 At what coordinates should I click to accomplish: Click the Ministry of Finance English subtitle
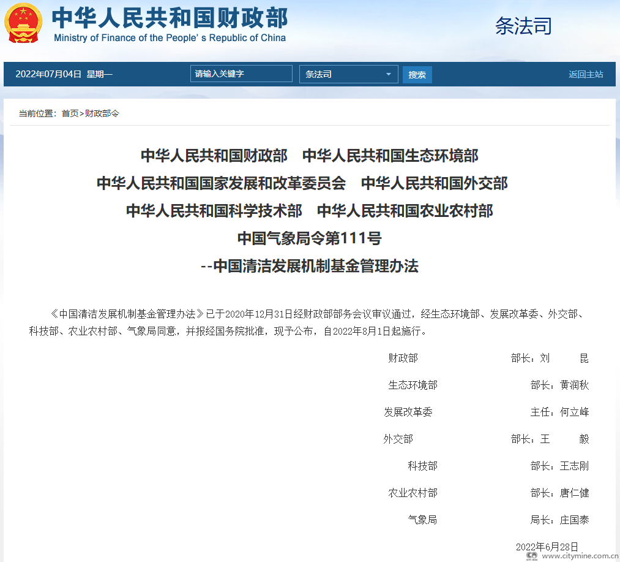pyautogui.click(x=170, y=38)
